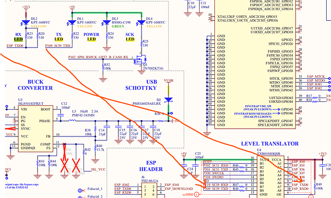The height and width of the screenshot is (198, 331).
Task: Click the C25 100nF capacitor label
Action: [x=199, y=156]
